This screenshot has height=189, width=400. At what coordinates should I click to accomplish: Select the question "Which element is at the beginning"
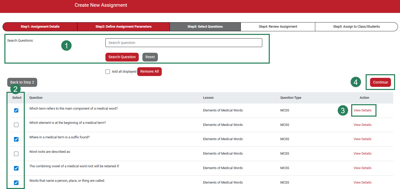[16, 125]
